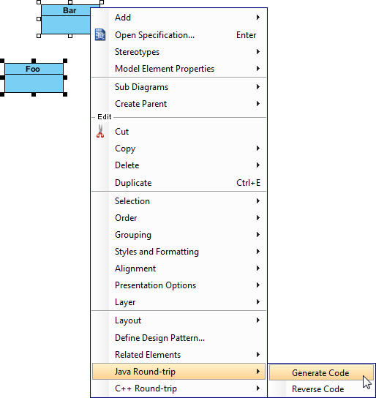Expand the Grouping submenu arrow
The height and width of the screenshot is (398, 376).
click(x=258, y=235)
